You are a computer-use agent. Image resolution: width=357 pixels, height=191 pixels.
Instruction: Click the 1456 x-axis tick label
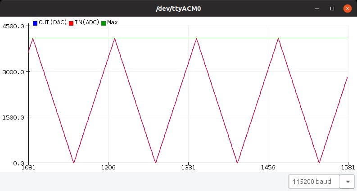pyautogui.click(x=268, y=168)
